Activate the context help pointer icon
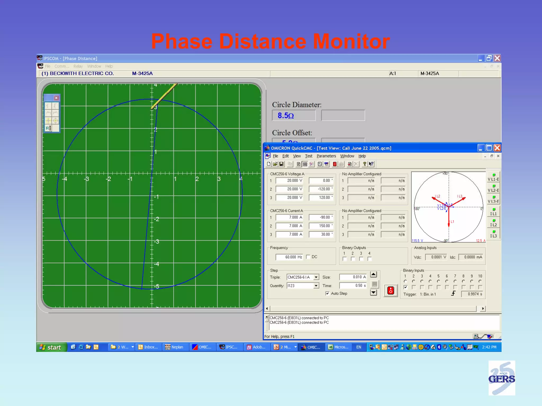 [x=371, y=164]
